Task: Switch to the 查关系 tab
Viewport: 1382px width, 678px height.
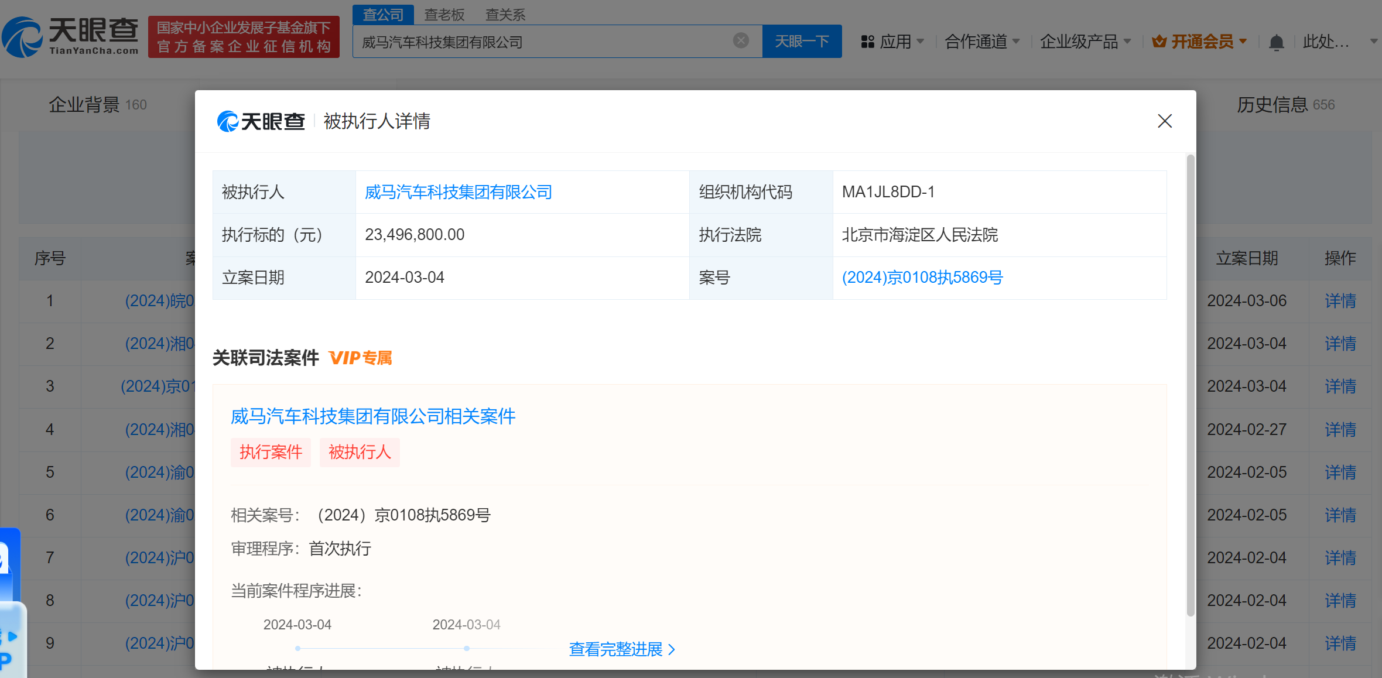Action: point(505,15)
